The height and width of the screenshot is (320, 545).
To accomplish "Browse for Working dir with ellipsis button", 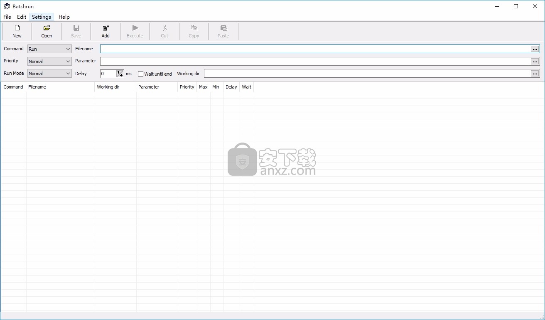I will (x=535, y=74).
